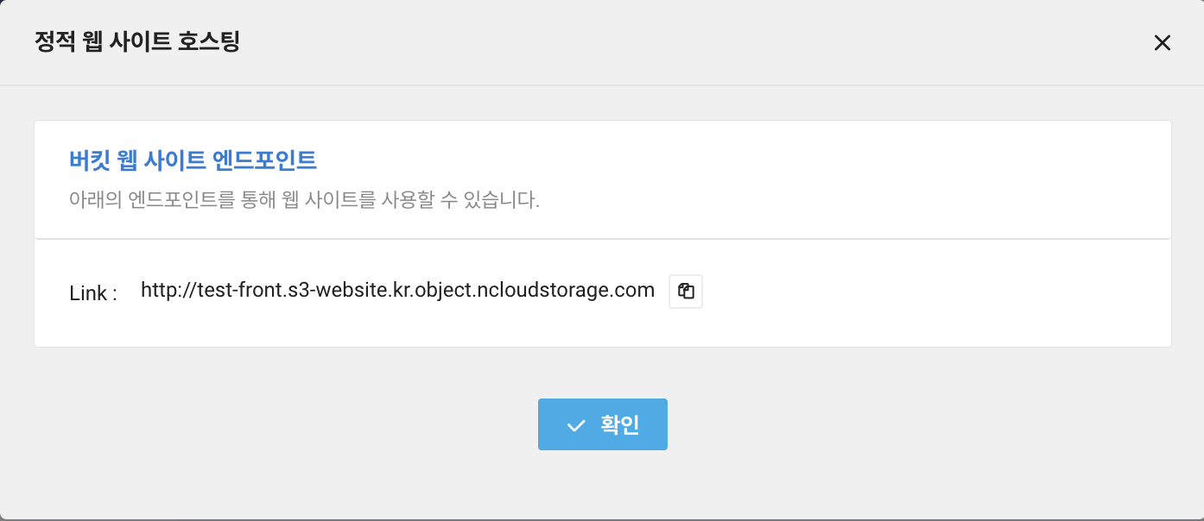The image size is (1204, 521).
Task: Click the copy-to-clipboard icon beside the URL
Action: (685, 291)
